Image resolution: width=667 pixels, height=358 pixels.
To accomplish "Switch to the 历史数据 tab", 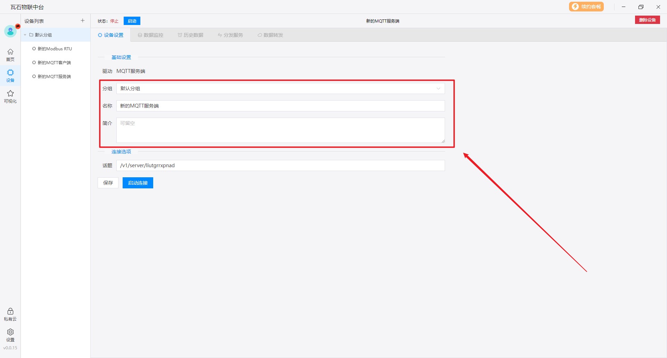I will [190, 35].
